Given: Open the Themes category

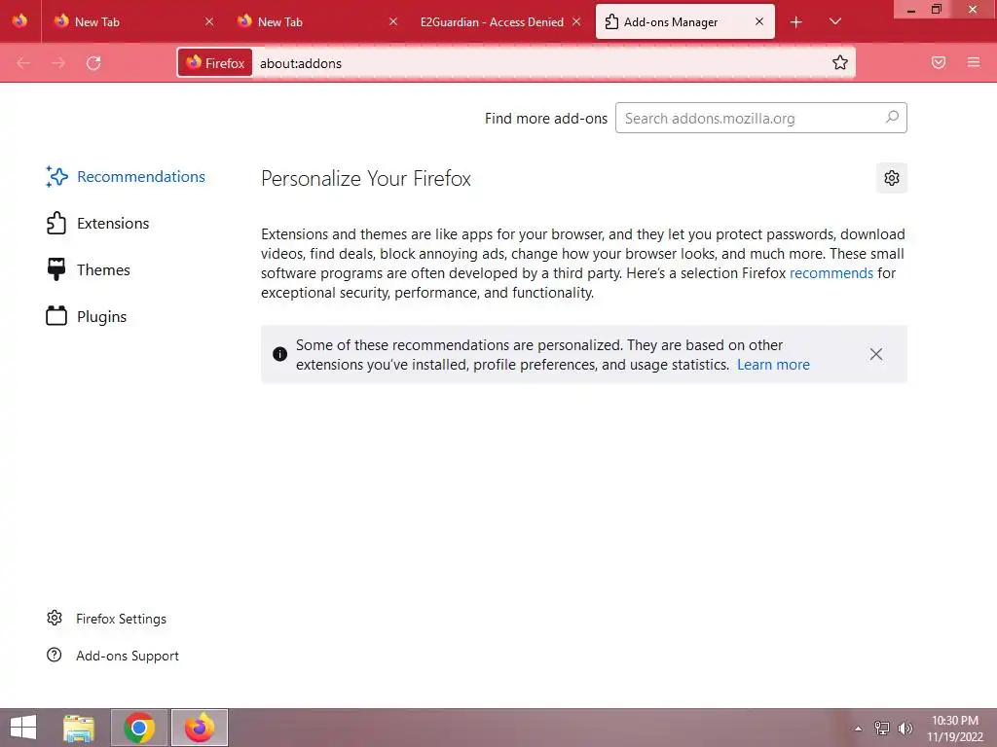Looking at the screenshot, I should coord(89,270).
